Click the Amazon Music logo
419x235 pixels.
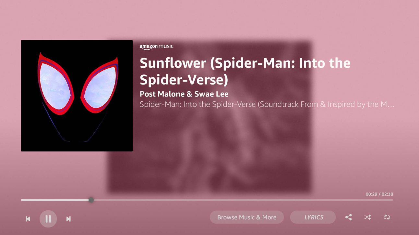pyautogui.click(x=156, y=47)
